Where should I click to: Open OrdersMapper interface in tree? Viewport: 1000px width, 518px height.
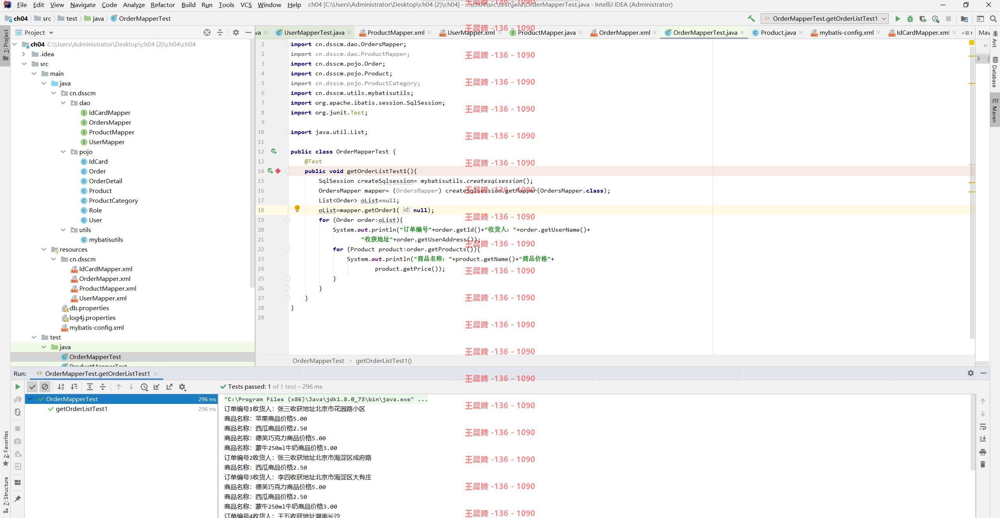coord(110,123)
